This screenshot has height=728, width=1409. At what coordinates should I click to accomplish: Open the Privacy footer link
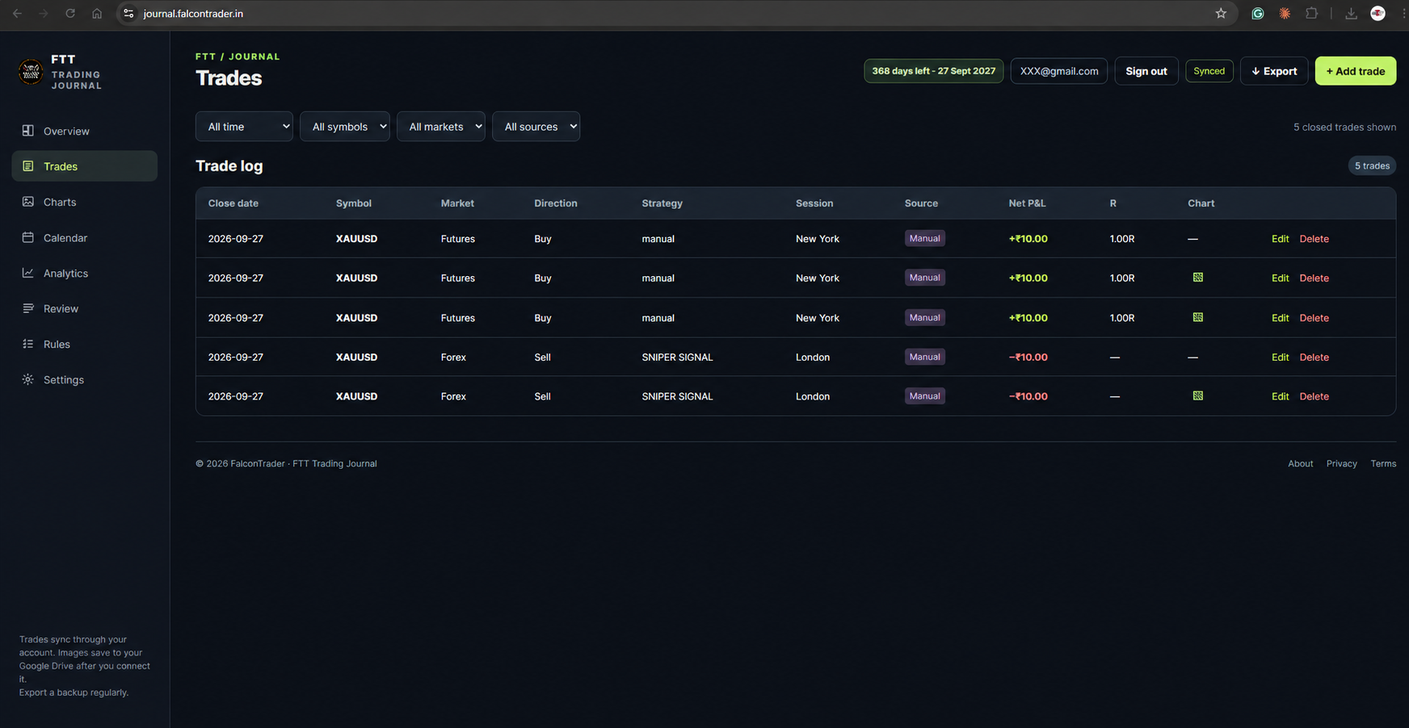[x=1341, y=463]
